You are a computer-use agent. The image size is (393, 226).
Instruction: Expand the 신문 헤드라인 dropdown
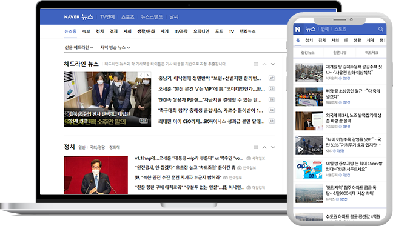point(79,47)
